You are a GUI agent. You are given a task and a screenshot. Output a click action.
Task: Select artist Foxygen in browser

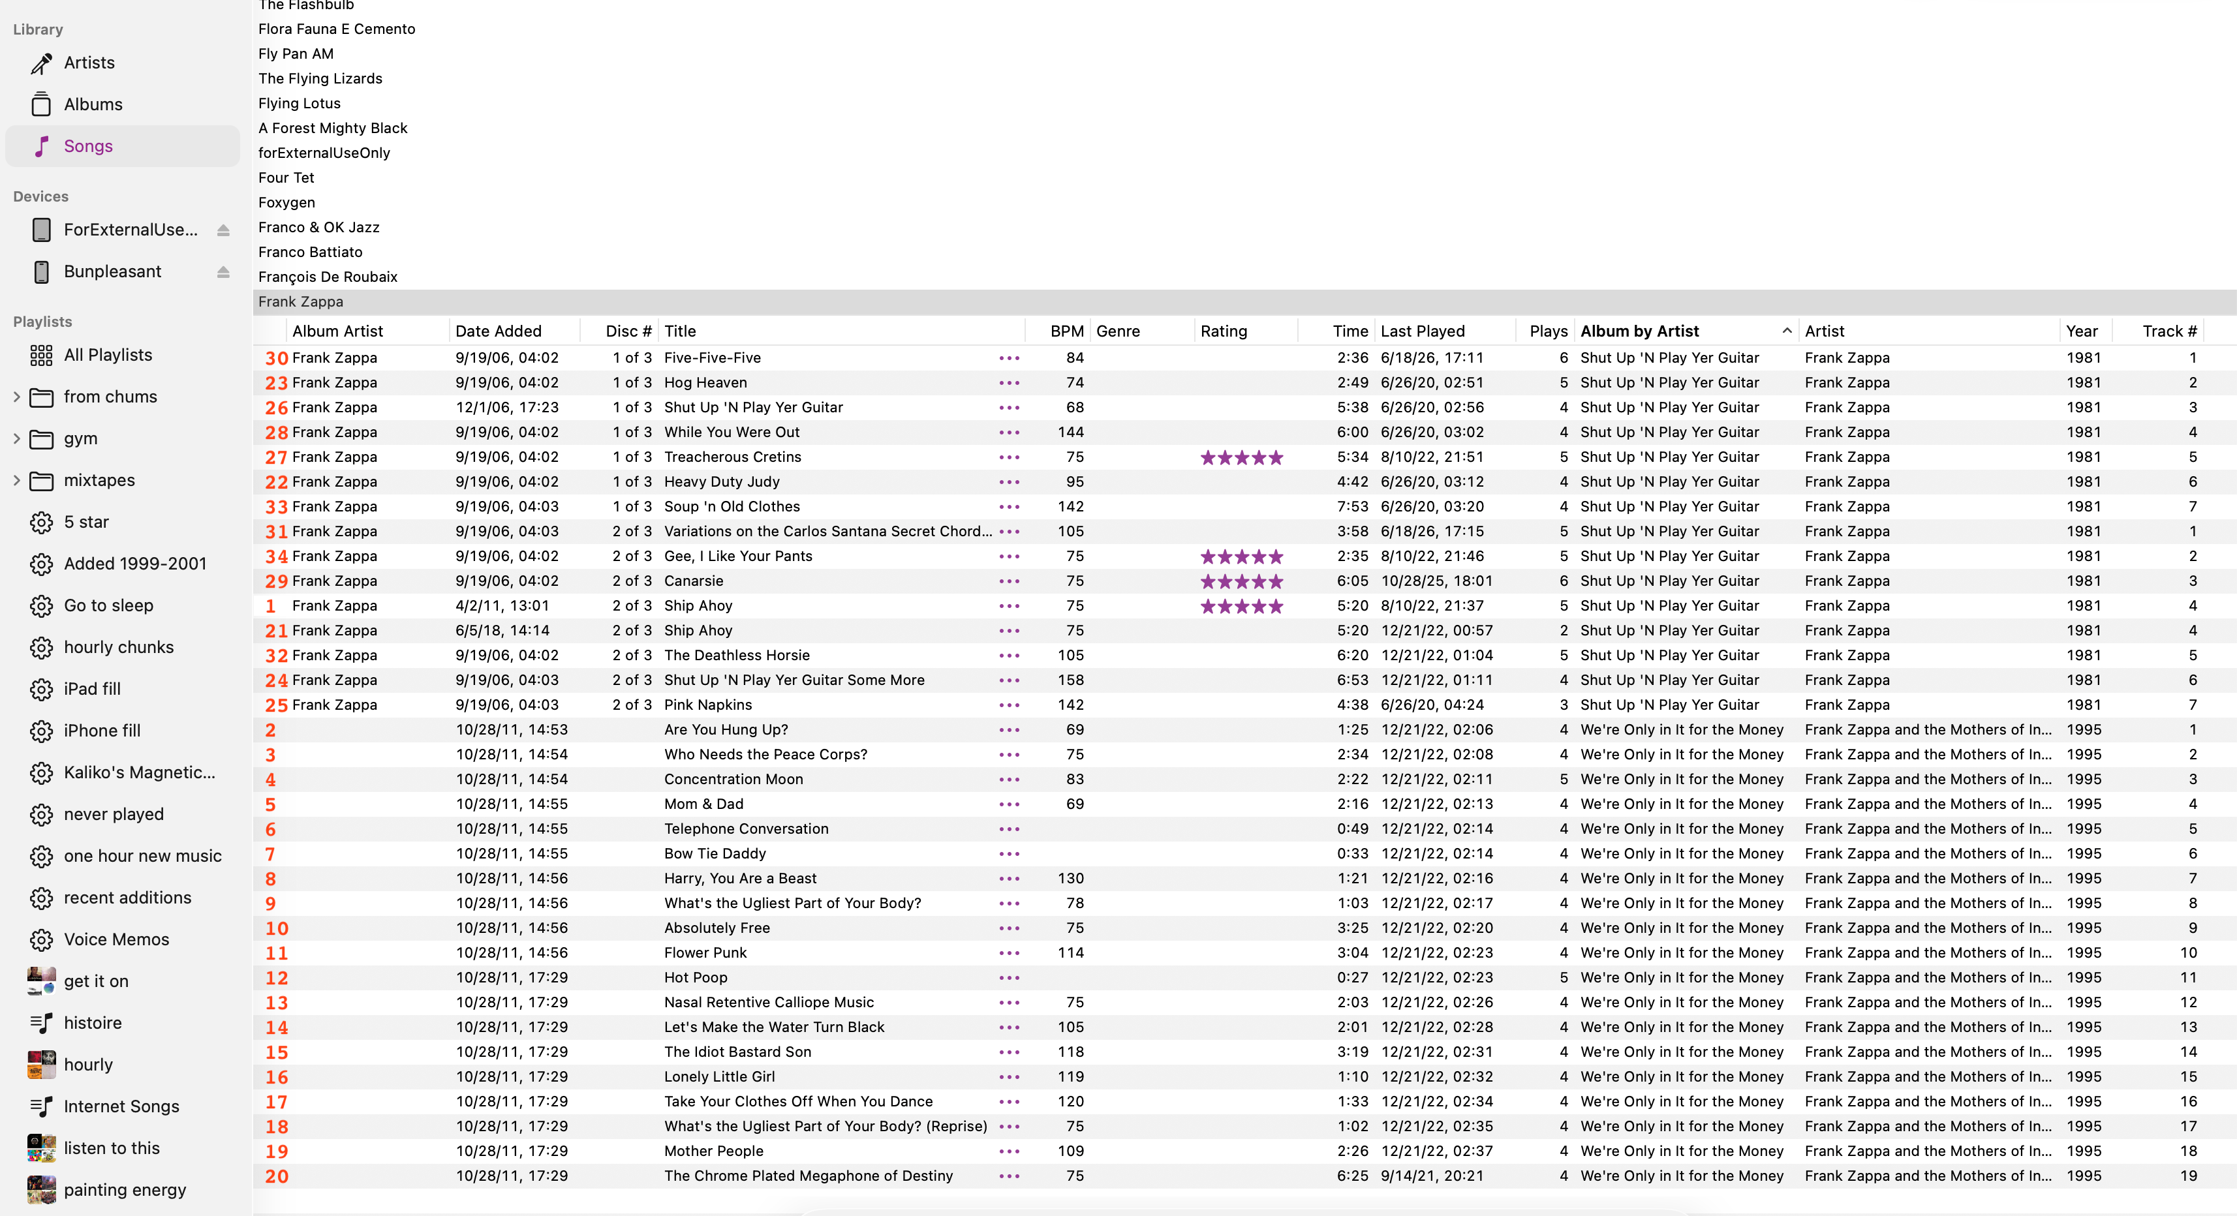point(286,203)
